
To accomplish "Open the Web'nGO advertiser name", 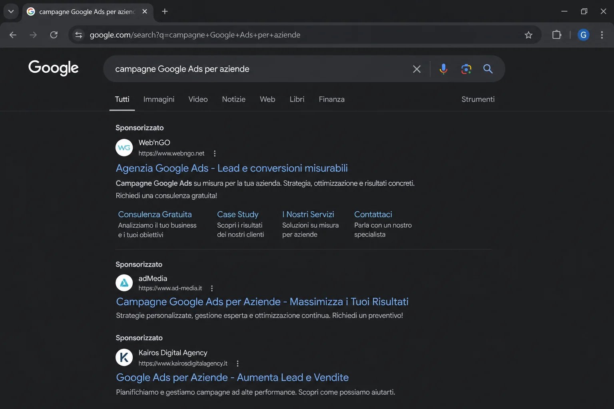I will (x=154, y=143).
